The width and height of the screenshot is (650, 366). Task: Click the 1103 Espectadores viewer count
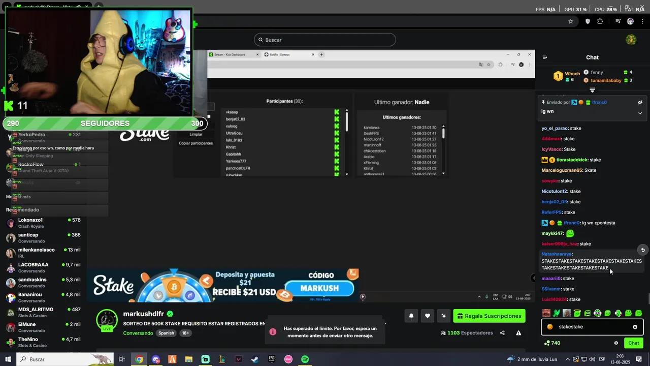click(467, 333)
